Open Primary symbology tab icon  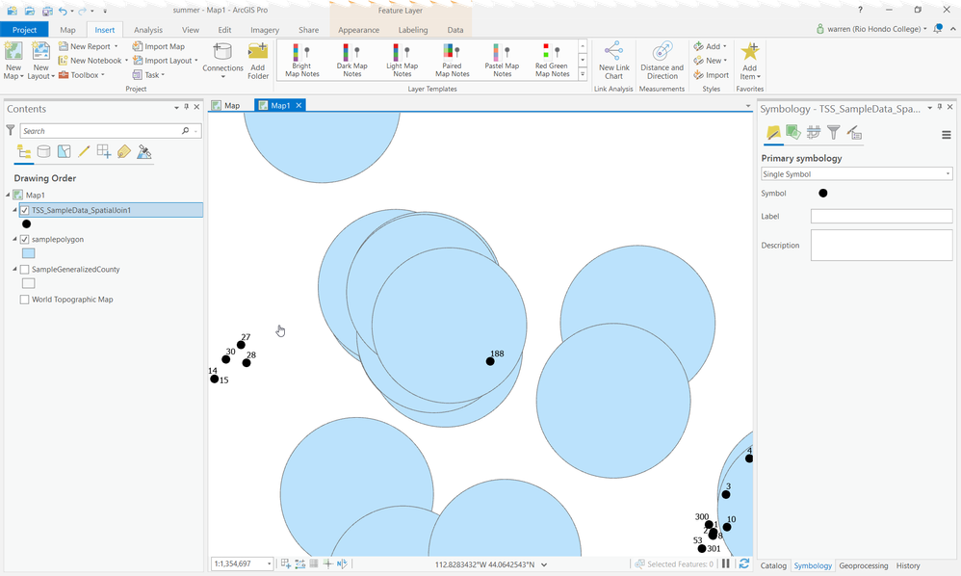pos(773,133)
